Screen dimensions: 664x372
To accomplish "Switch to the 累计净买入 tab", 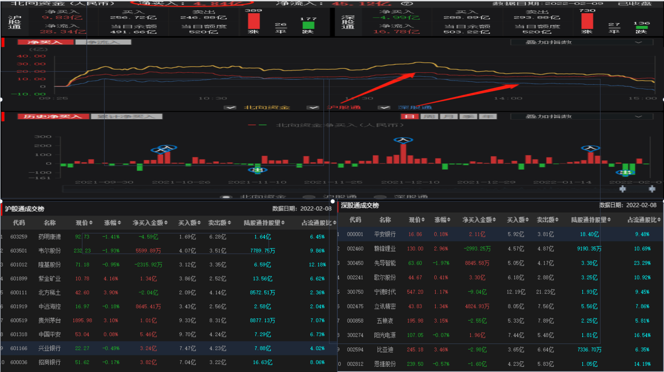I will tap(127, 117).
